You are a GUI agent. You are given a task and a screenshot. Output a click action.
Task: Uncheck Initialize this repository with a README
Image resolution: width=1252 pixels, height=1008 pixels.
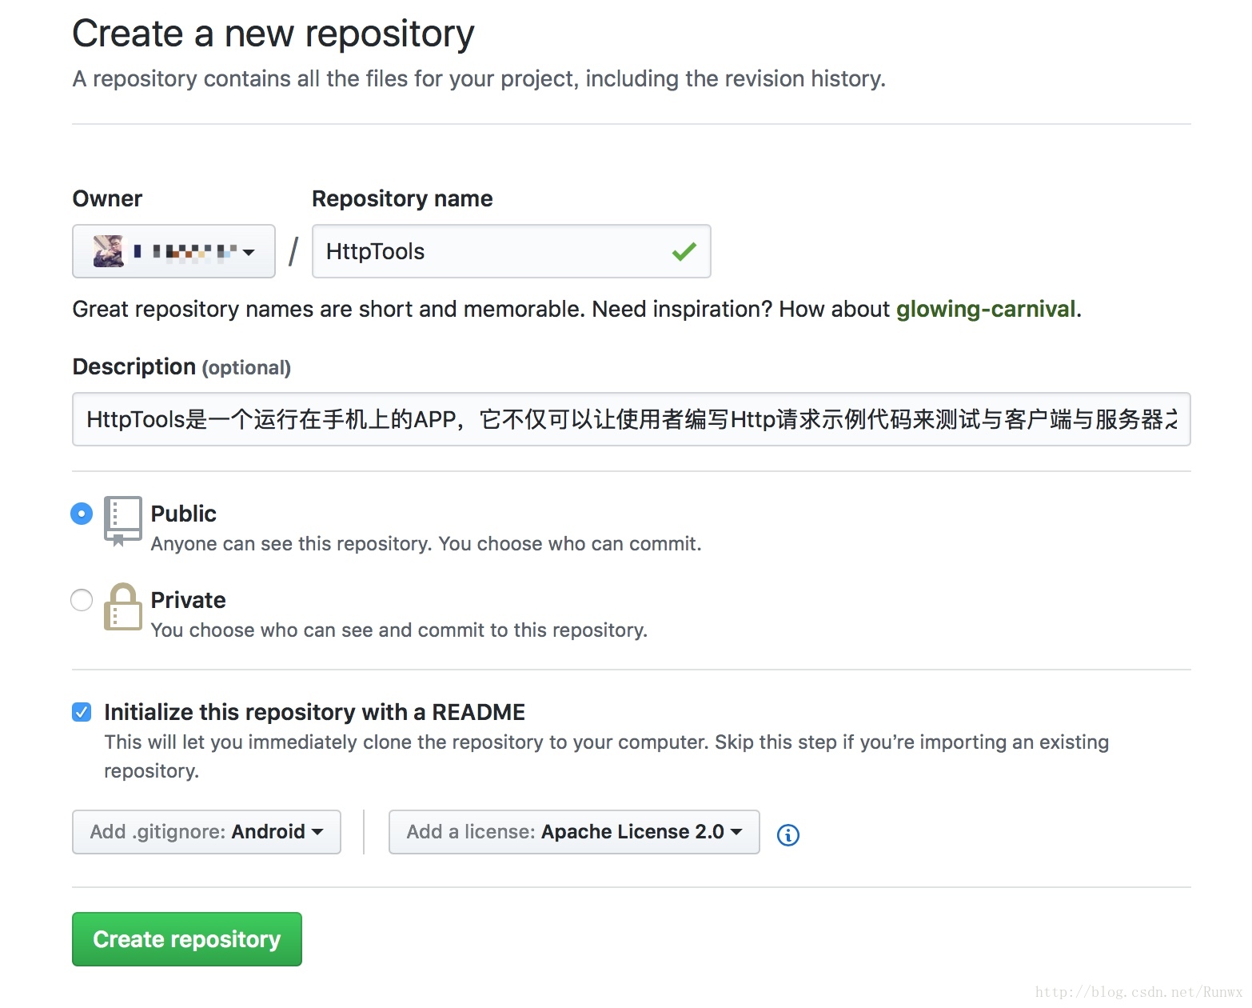[x=82, y=712]
